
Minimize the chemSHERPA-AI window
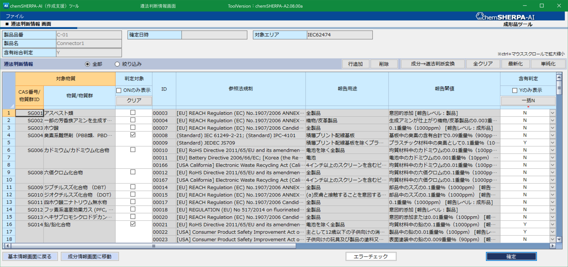click(x=525, y=6)
